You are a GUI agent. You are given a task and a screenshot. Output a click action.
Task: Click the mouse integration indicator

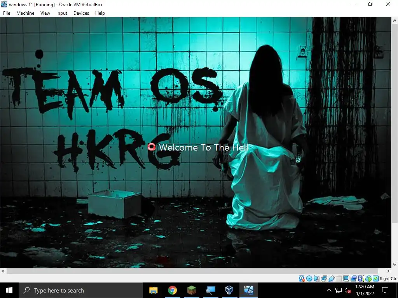(x=368, y=279)
